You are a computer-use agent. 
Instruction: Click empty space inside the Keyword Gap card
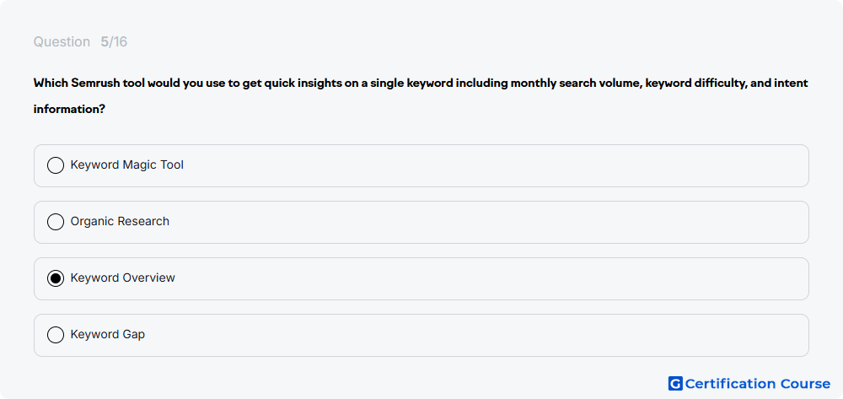click(x=484, y=335)
